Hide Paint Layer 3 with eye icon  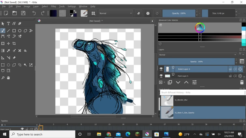point(161,69)
